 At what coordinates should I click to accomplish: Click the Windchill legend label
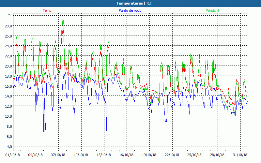[213, 10]
